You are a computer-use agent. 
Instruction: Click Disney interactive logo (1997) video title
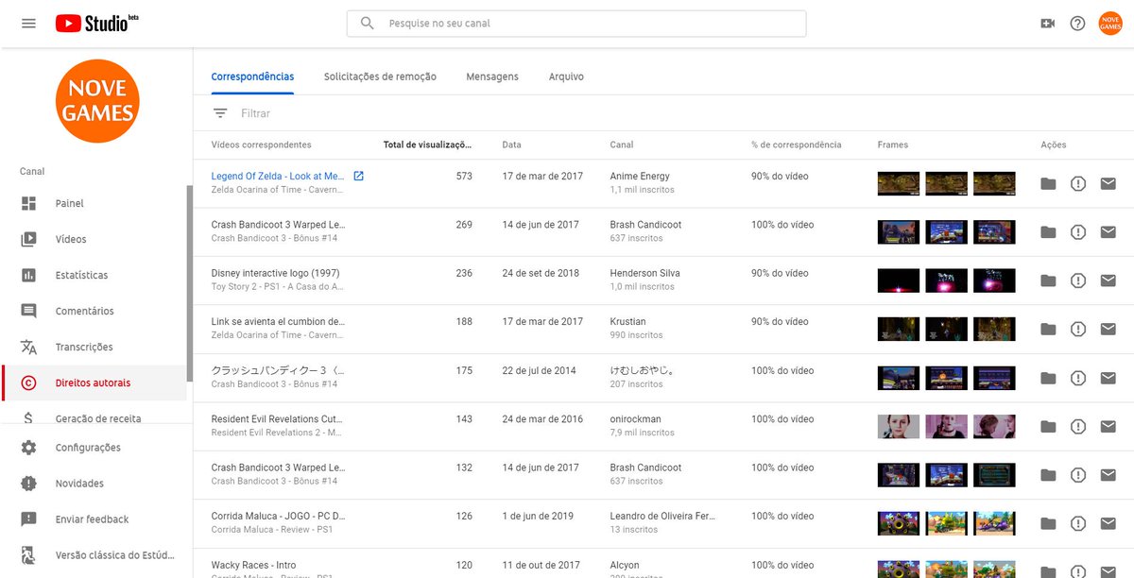[275, 273]
